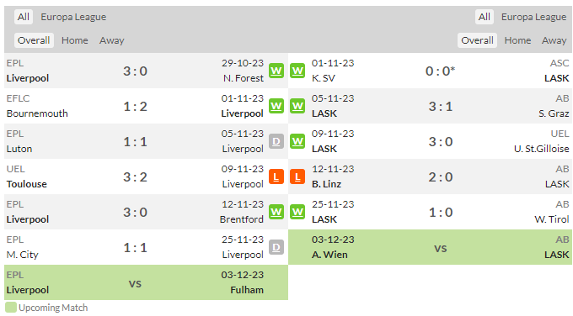573x316 pixels.
Task: Switch right panel to Away matches
Action: (554, 40)
